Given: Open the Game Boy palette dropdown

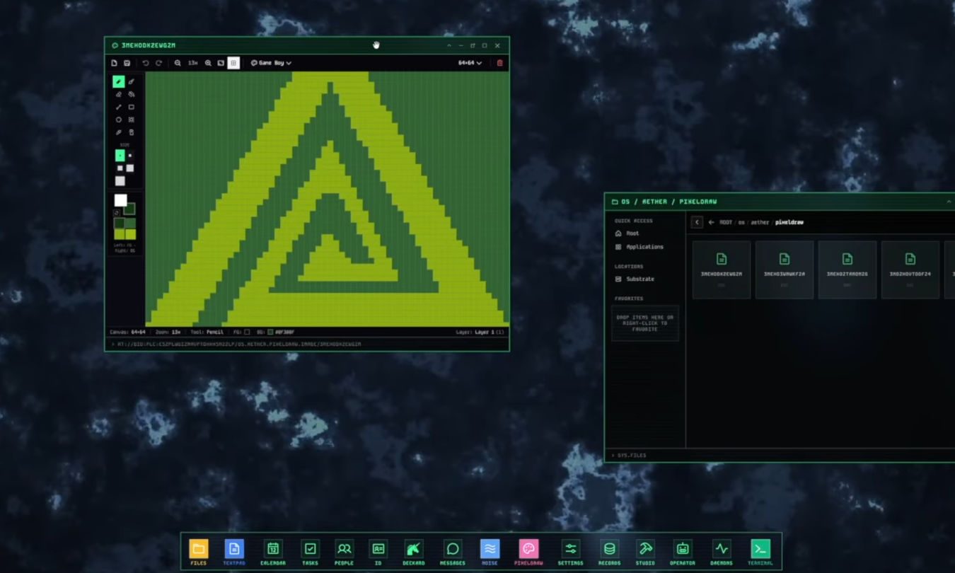Looking at the screenshot, I should [x=271, y=63].
